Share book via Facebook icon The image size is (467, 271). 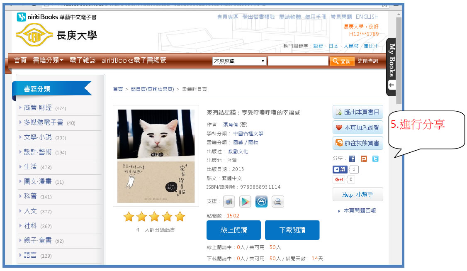(352, 159)
